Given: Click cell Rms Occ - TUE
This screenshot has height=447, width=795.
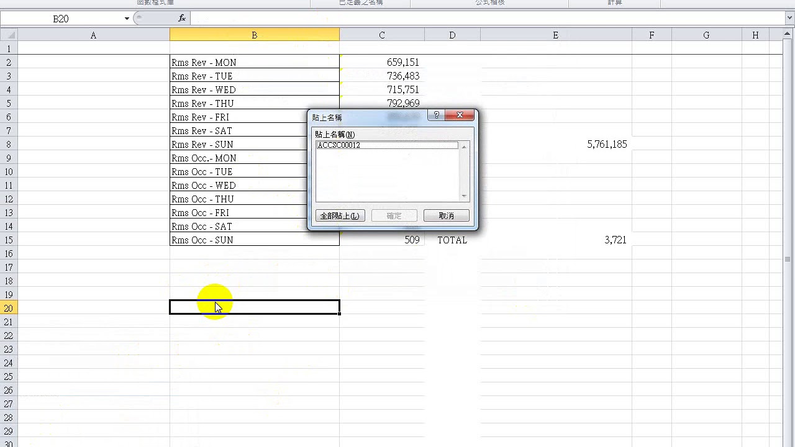Looking at the screenshot, I should click(239, 171).
